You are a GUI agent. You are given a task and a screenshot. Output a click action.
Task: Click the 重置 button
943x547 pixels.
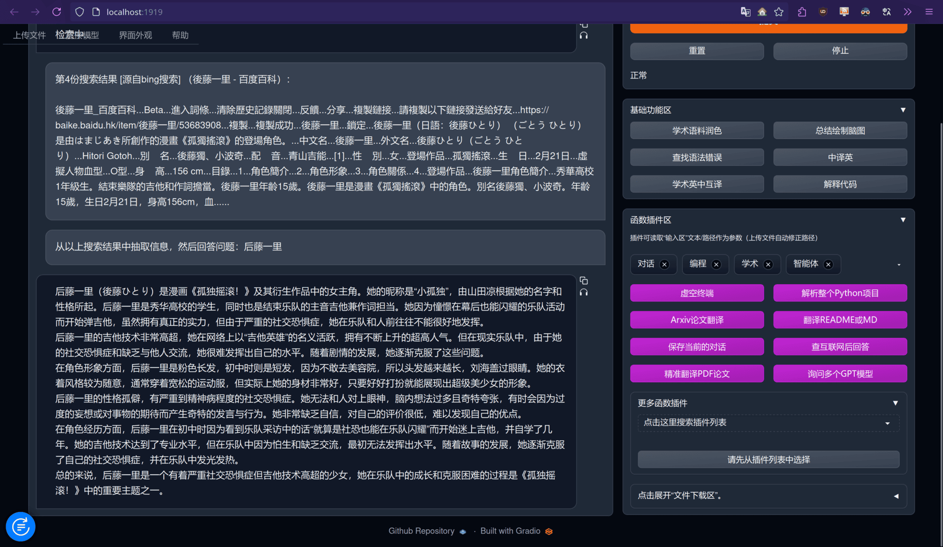coord(697,51)
